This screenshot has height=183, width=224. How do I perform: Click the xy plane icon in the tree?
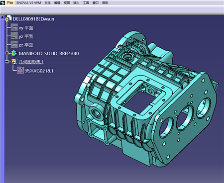[x=14, y=27]
